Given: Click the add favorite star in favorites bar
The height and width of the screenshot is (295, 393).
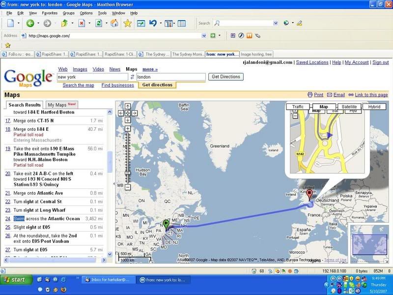Looking at the screenshot, I should (x=8, y=45).
